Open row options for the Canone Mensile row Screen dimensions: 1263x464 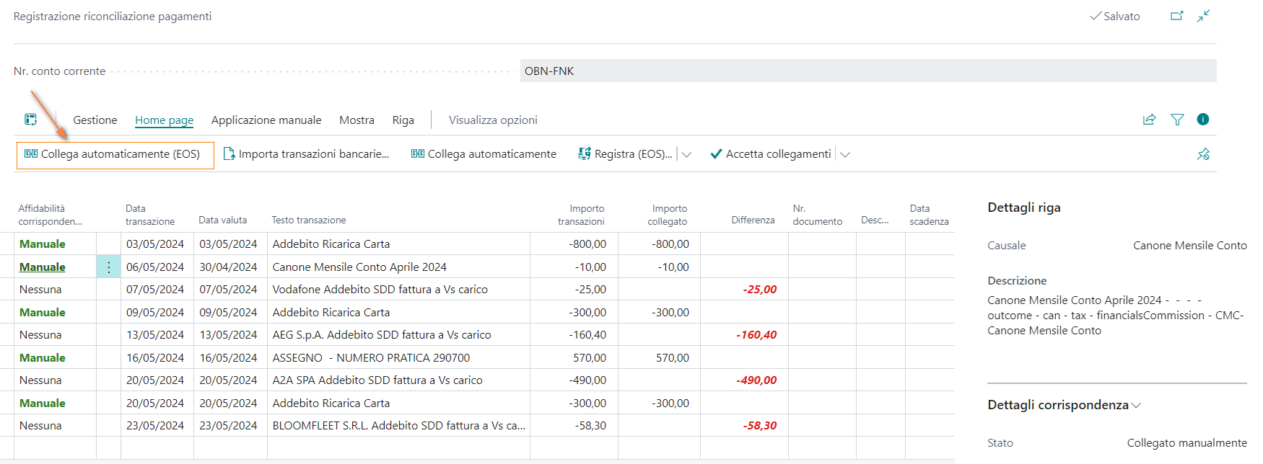(x=108, y=267)
